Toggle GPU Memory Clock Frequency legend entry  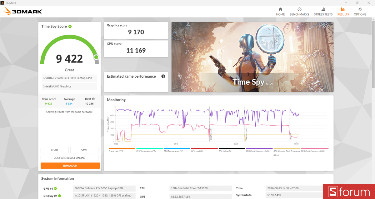coord(287,153)
